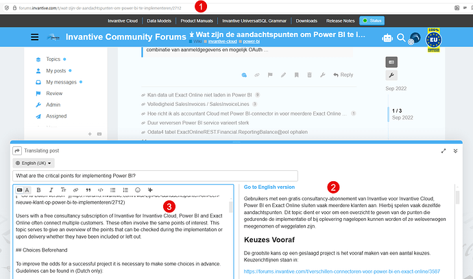Image resolution: width=473 pixels, height=279 pixels.
Task: Open emoji picker in composer
Action: coord(138,190)
